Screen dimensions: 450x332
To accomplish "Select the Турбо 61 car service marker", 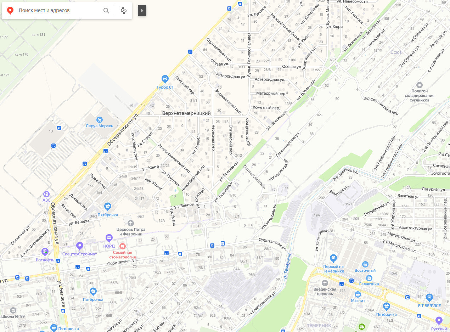I will tap(165, 79).
